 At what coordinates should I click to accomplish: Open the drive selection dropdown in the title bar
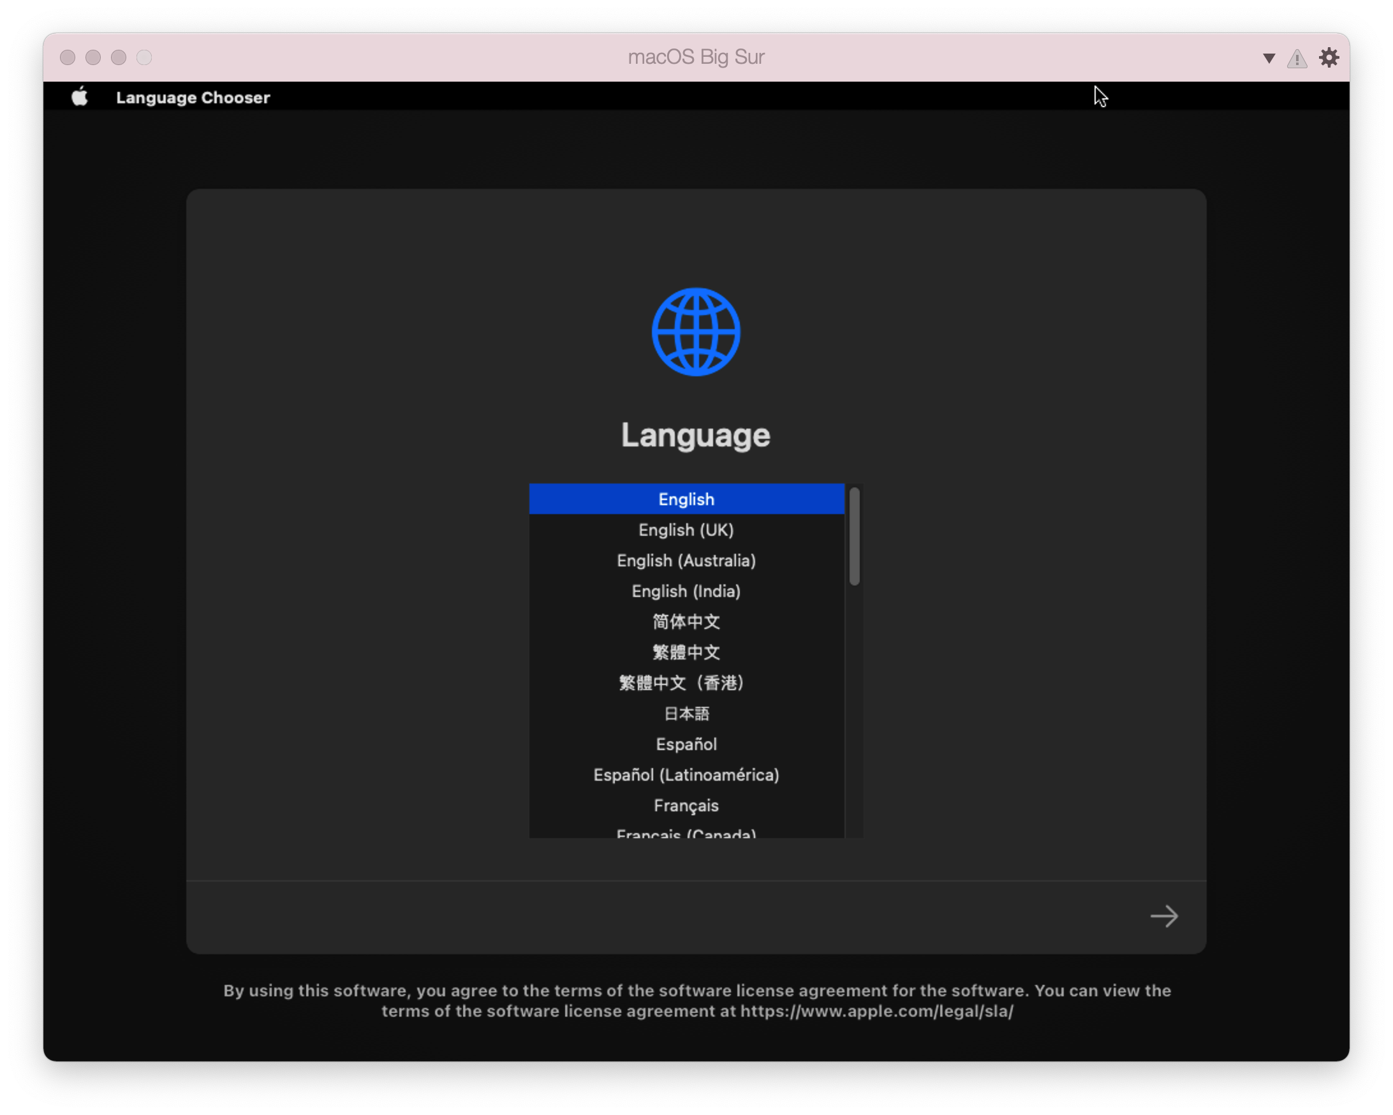pos(1268,57)
